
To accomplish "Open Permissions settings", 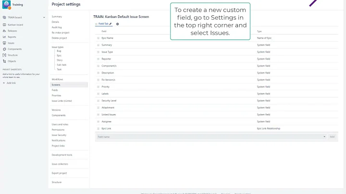I will [x=58, y=130].
